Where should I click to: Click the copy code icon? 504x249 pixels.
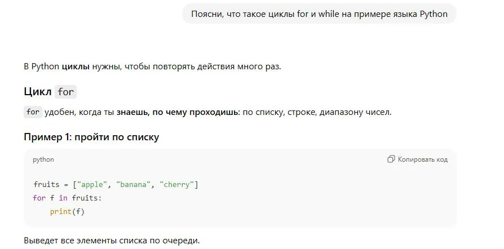pos(391,159)
